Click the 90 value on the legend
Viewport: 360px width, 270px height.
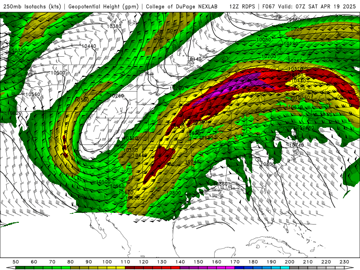89,262
